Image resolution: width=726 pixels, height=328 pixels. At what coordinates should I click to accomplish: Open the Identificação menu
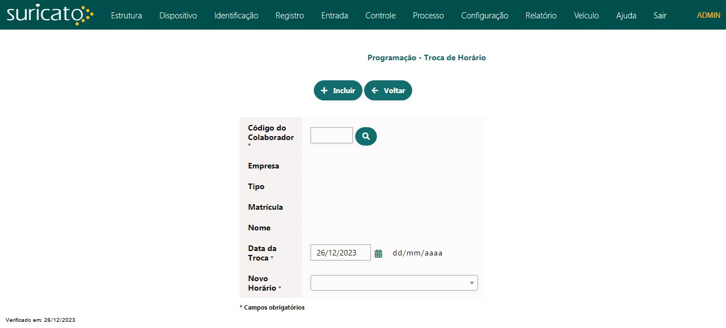[x=236, y=16]
